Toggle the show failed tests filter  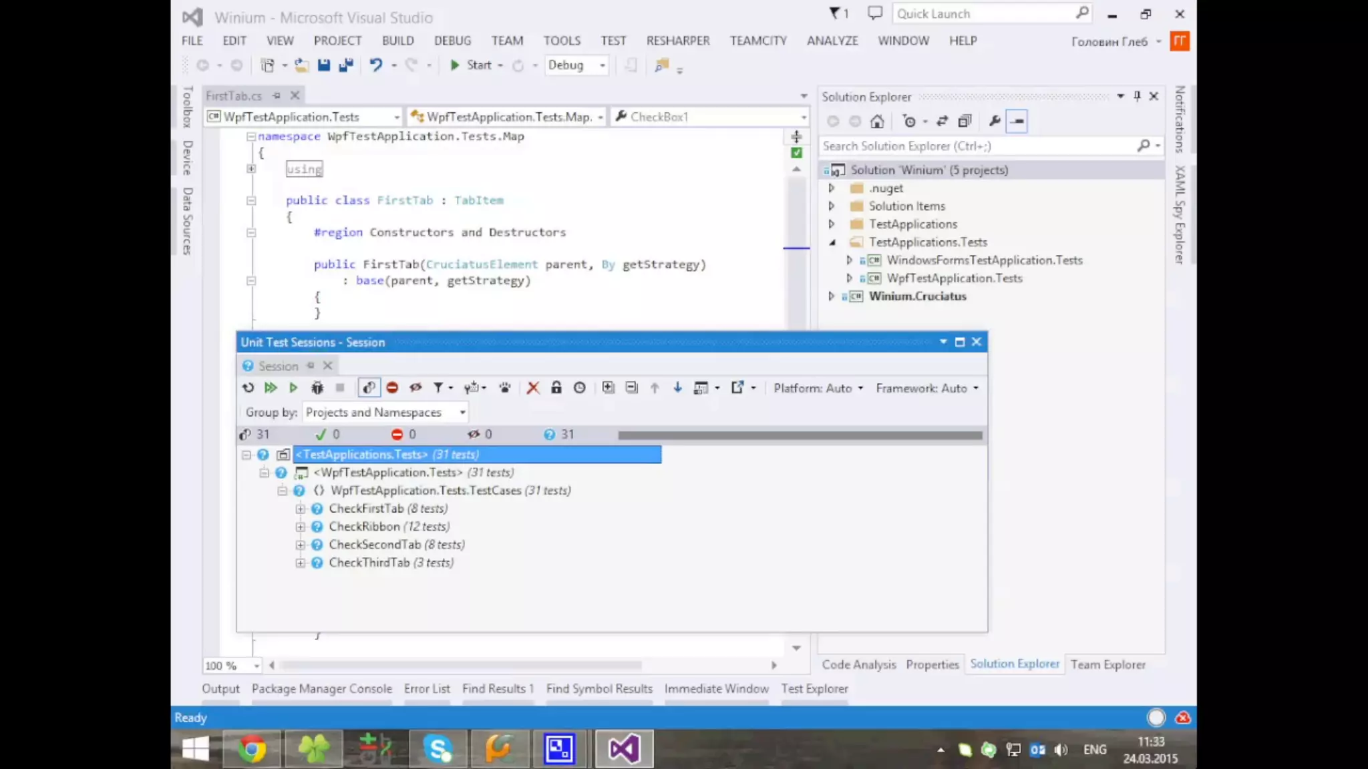click(392, 388)
